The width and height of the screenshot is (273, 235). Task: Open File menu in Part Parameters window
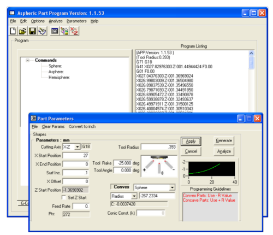click(34, 127)
